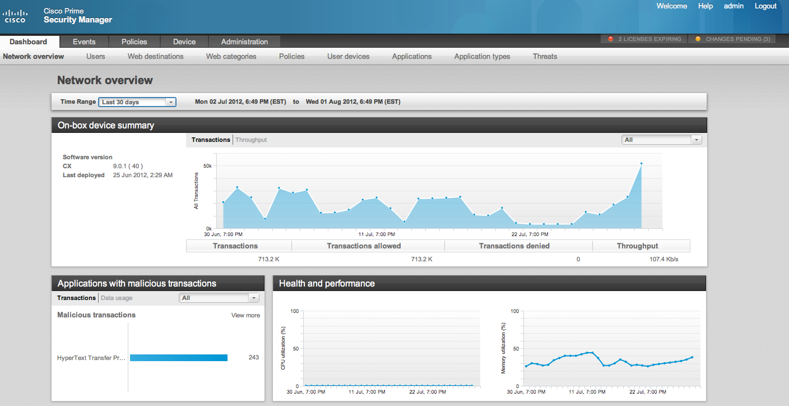Click View more link for malicious transactions
Viewport: 789px width, 406px height.
coord(245,315)
